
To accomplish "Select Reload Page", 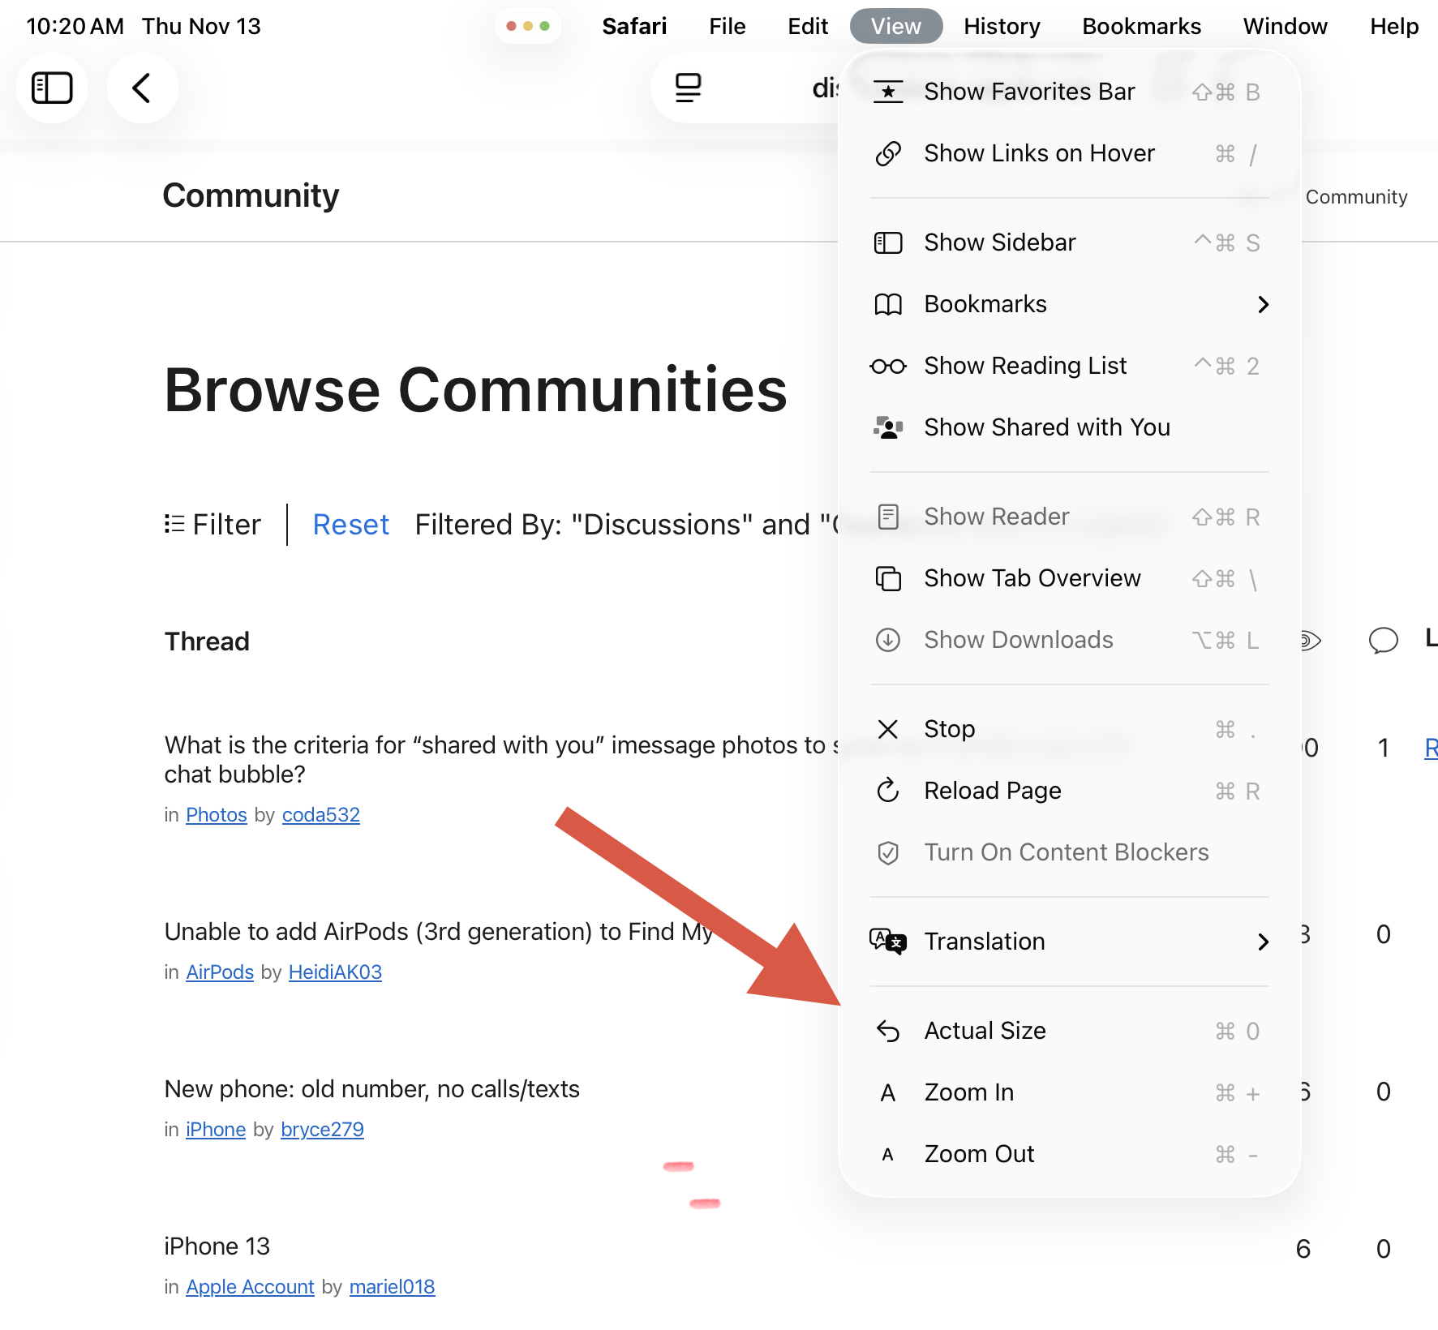I will click(1069, 791).
